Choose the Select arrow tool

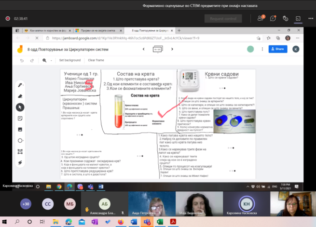pos(20,107)
